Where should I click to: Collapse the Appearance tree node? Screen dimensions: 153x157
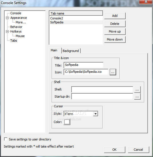(x=7, y=18)
